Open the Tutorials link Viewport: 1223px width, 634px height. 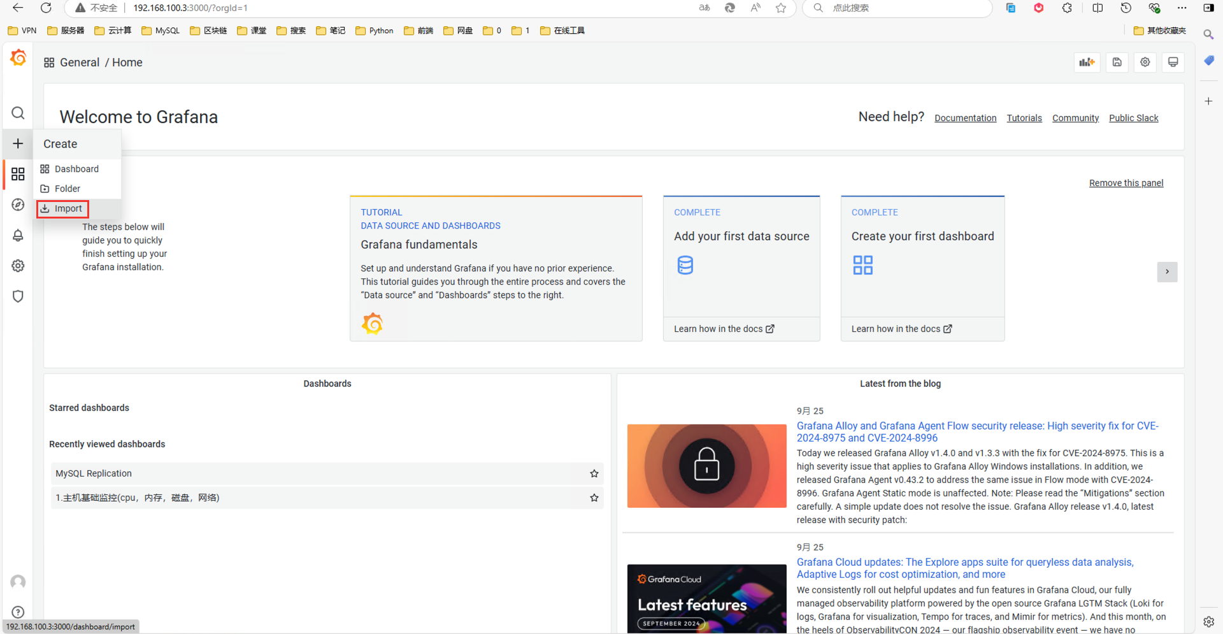pos(1024,118)
